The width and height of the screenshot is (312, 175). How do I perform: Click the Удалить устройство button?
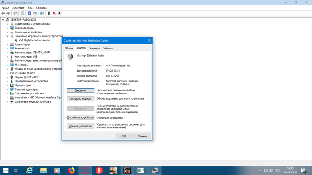tap(80, 126)
